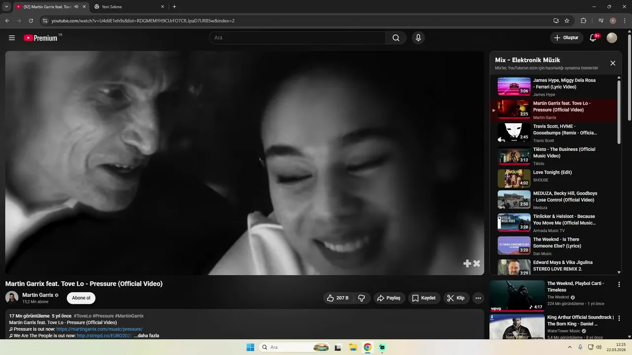Screen dimensions: 632x355
Task: Open options for The Weeknd Timeless video
Action: coord(619,284)
